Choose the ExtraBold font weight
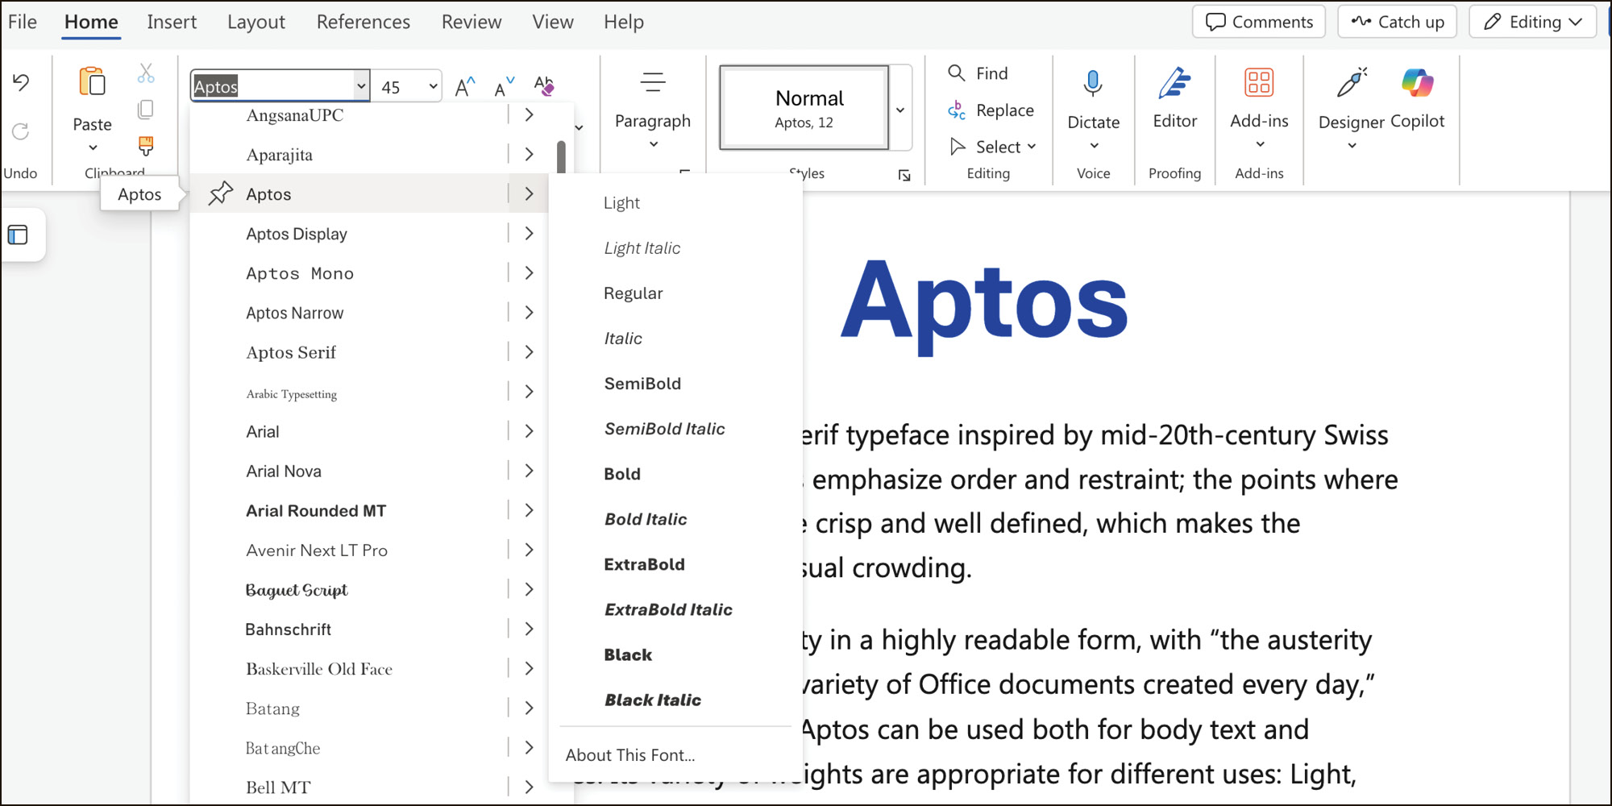 point(644,564)
